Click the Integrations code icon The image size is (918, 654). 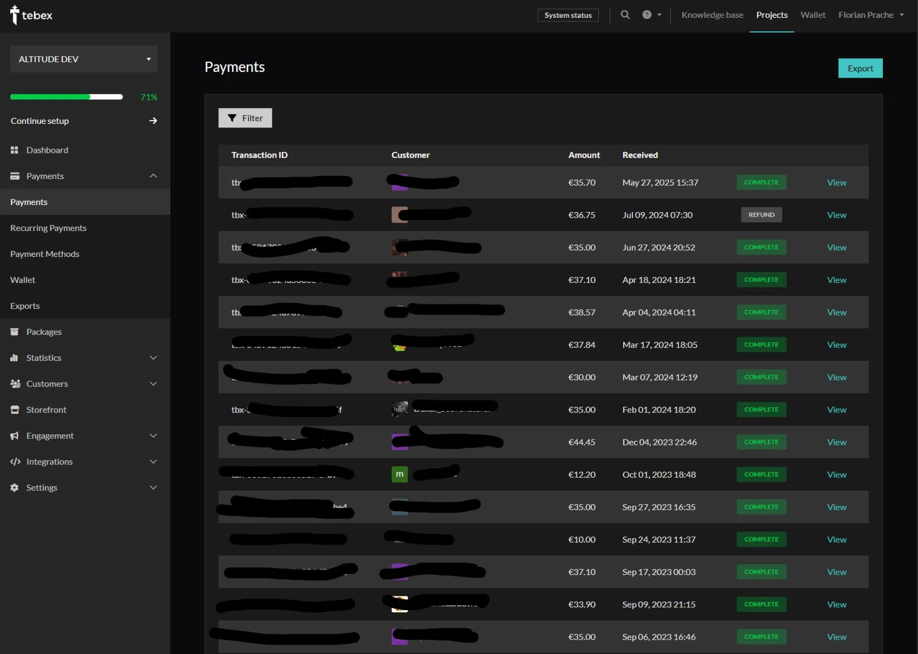click(x=15, y=462)
